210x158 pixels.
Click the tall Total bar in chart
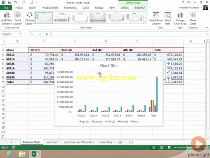(157, 94)
